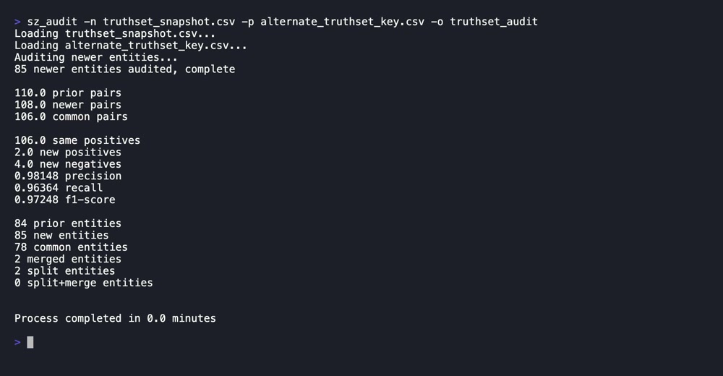Click the truthset_audit output argument
This screenshot has width=723, height=376.
pyautogui.click(x=494, y=22)
